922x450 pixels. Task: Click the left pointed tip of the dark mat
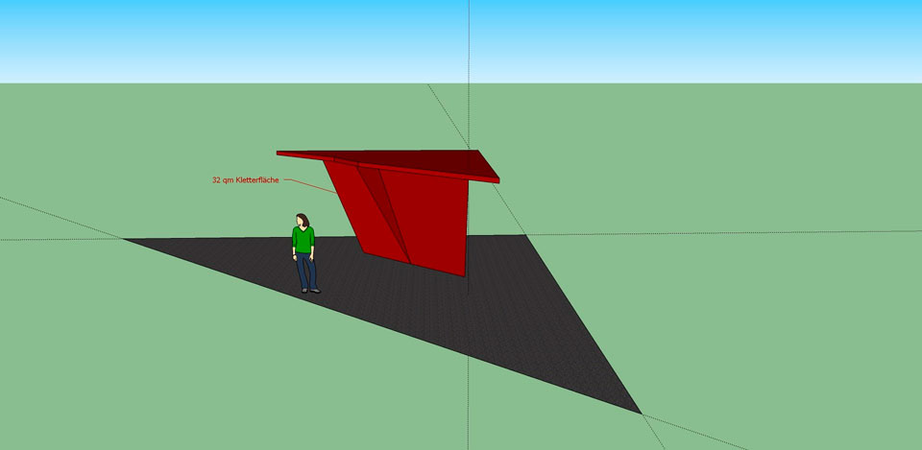click(127, 239)
